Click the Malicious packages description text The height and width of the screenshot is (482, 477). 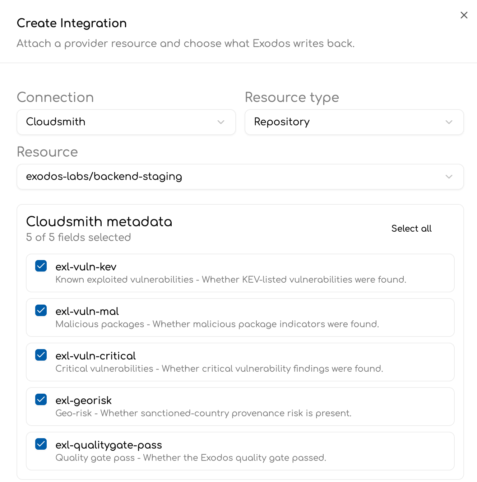217,324
